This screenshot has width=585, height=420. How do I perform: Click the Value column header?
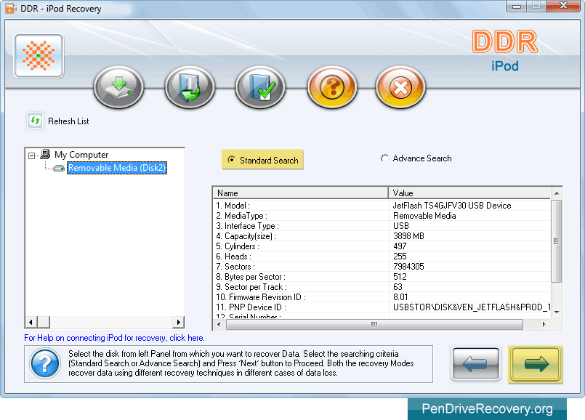[469, 193]
